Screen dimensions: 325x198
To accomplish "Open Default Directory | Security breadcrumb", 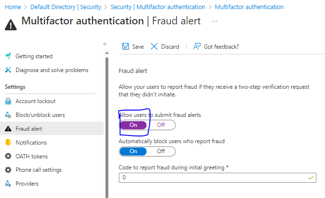I will pyautogui.click(x=66, y=7).
